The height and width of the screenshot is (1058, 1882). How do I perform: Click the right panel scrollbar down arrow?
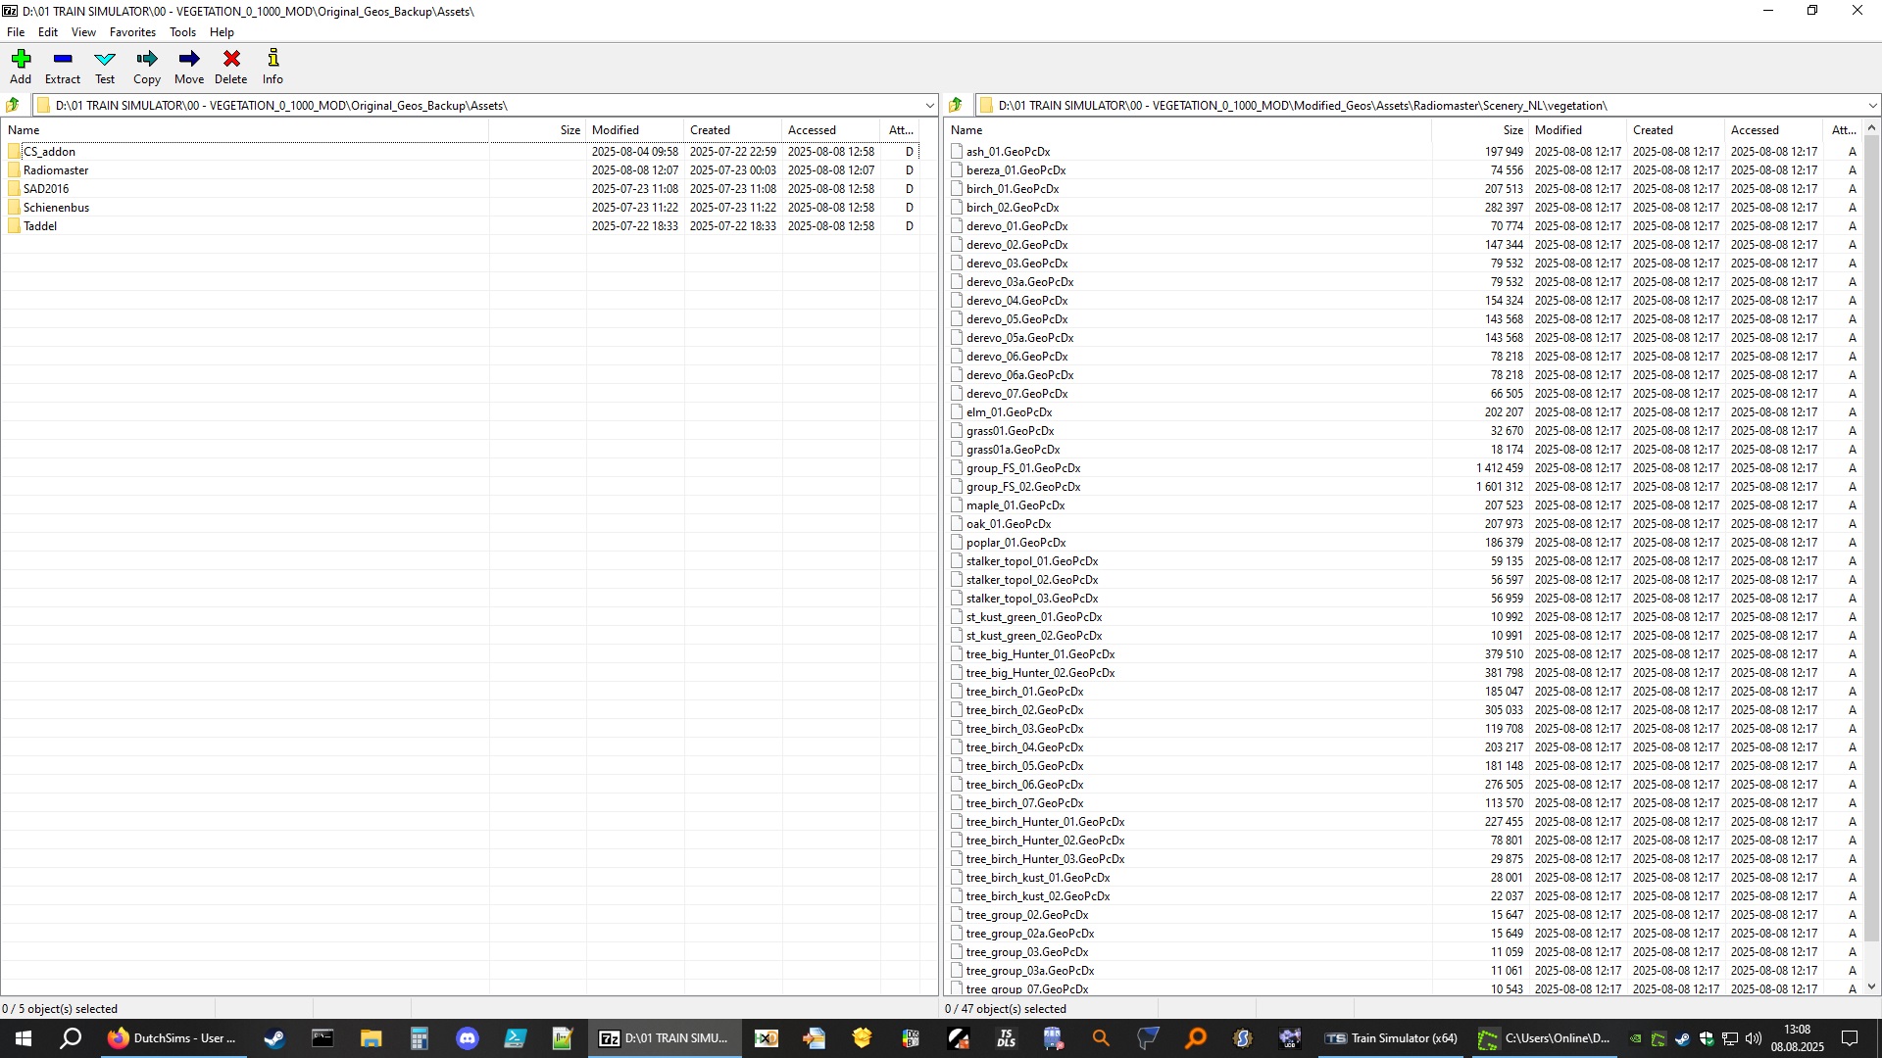1872,987
